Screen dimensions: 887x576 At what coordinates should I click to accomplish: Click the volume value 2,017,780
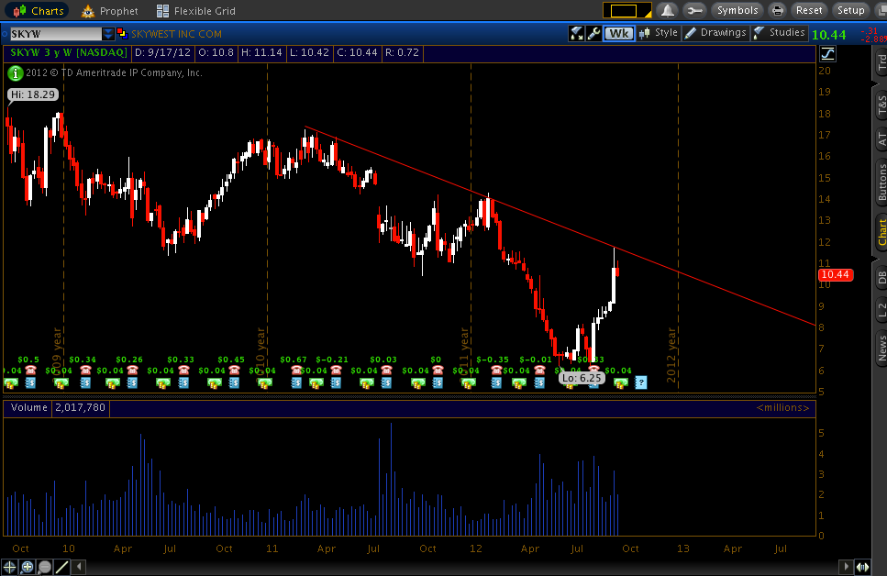coord(81,407)
